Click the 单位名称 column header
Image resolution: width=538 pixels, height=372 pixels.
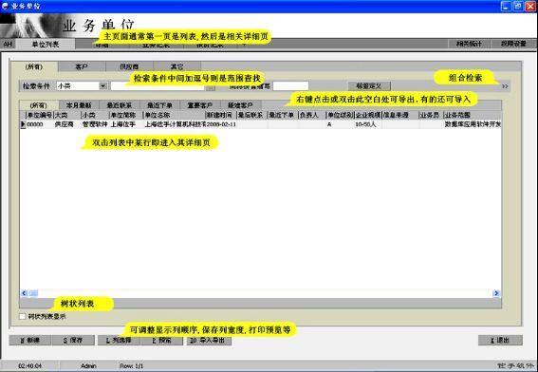pos(175,115)
